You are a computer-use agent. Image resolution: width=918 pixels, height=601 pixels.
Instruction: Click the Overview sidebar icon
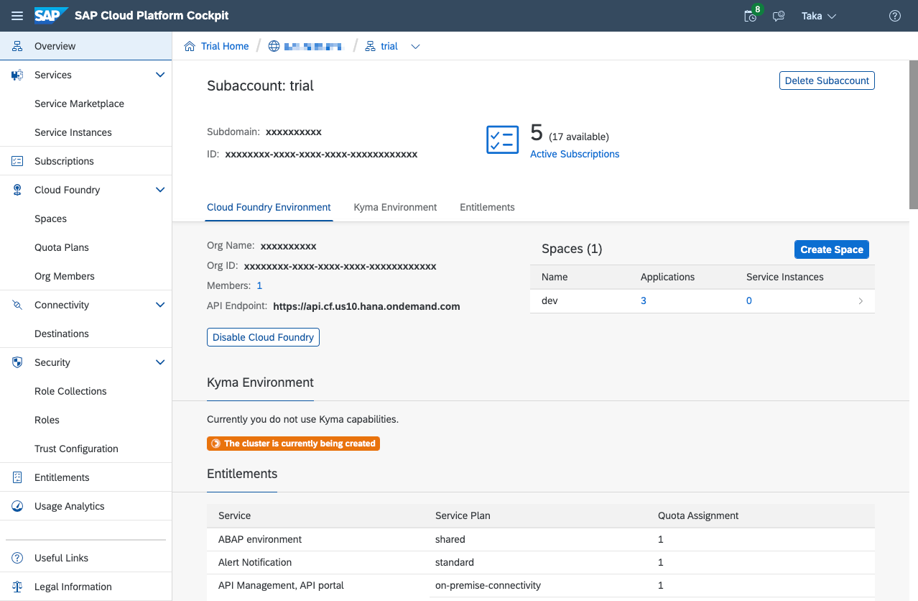(18, 46)
